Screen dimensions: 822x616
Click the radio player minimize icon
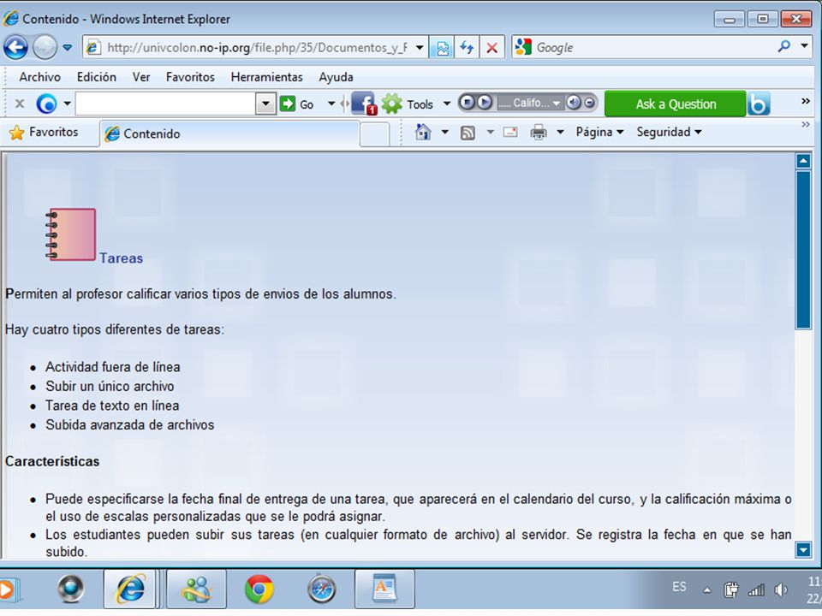click(x=590, y=102)
